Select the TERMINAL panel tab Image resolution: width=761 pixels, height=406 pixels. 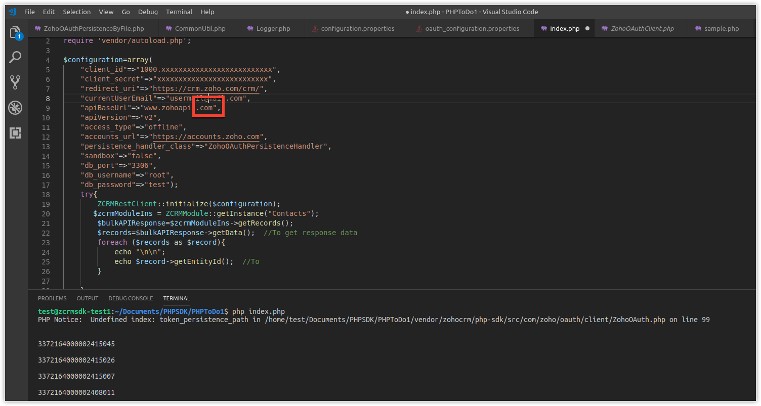pos(177,298)
